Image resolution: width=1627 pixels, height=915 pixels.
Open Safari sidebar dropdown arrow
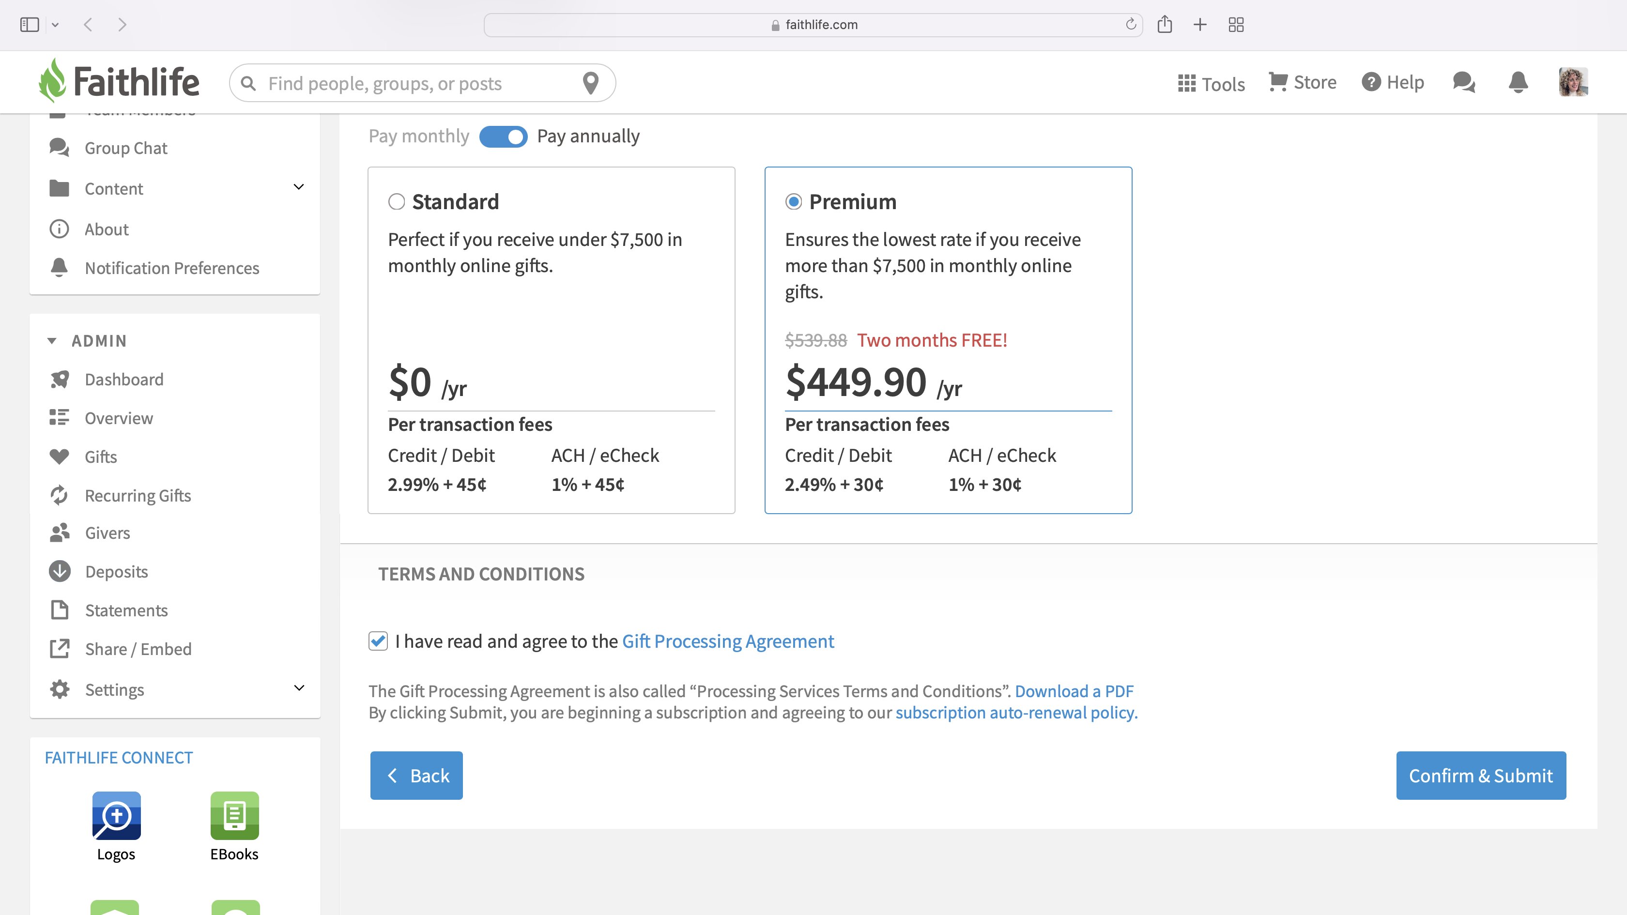pos(55,25)
